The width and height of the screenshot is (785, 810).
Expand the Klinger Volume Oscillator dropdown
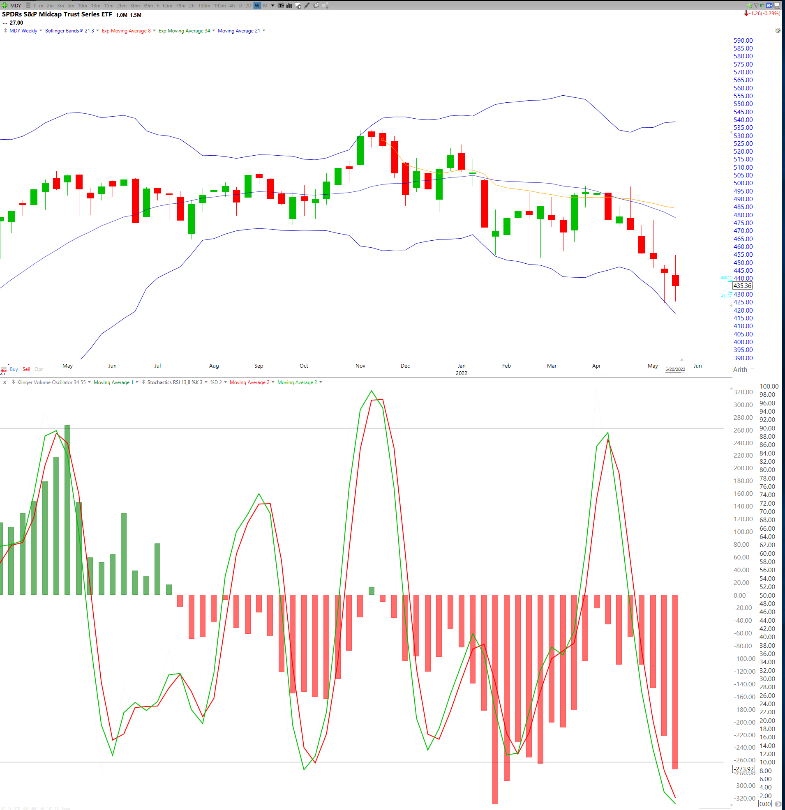click(x=89, y=382)
